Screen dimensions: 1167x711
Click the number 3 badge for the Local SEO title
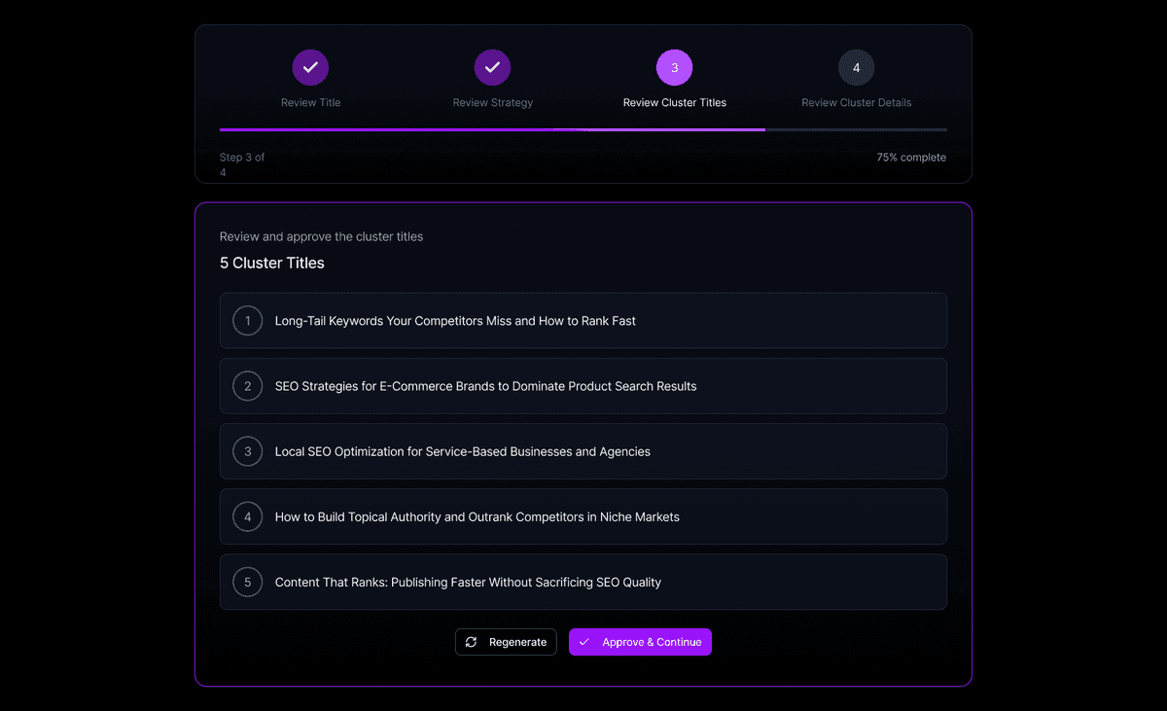click(x=248, y=451)
